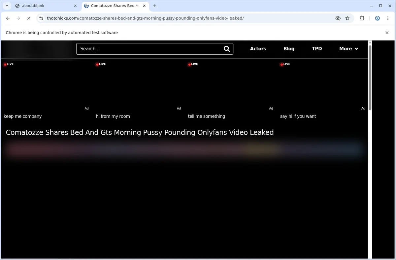Viewport: 396px width, 260px height.
Task: Open the Extensions puzzle icon
Action: (362, 18)
